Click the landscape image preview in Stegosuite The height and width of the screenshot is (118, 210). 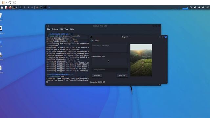pyautogui.click(x=141, y=60)
